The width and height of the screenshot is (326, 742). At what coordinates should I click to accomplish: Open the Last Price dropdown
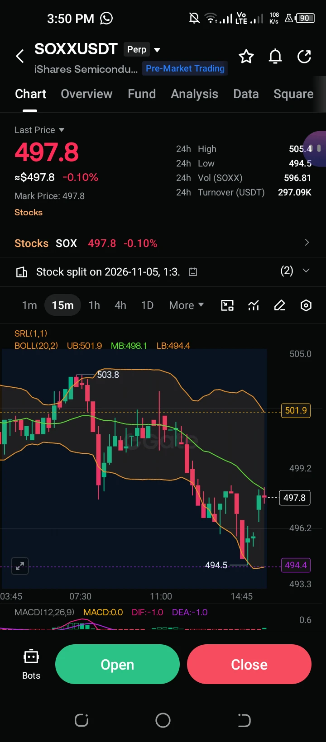(x=39, y=130)
